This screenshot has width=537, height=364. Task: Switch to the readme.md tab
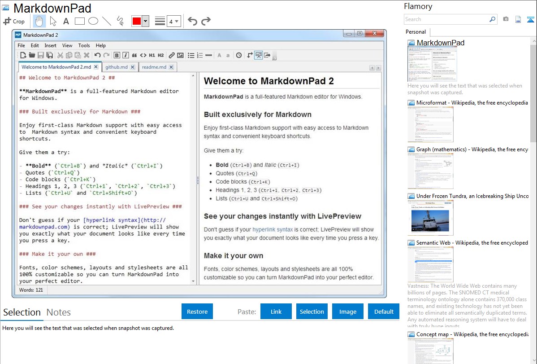click(154, 67)
